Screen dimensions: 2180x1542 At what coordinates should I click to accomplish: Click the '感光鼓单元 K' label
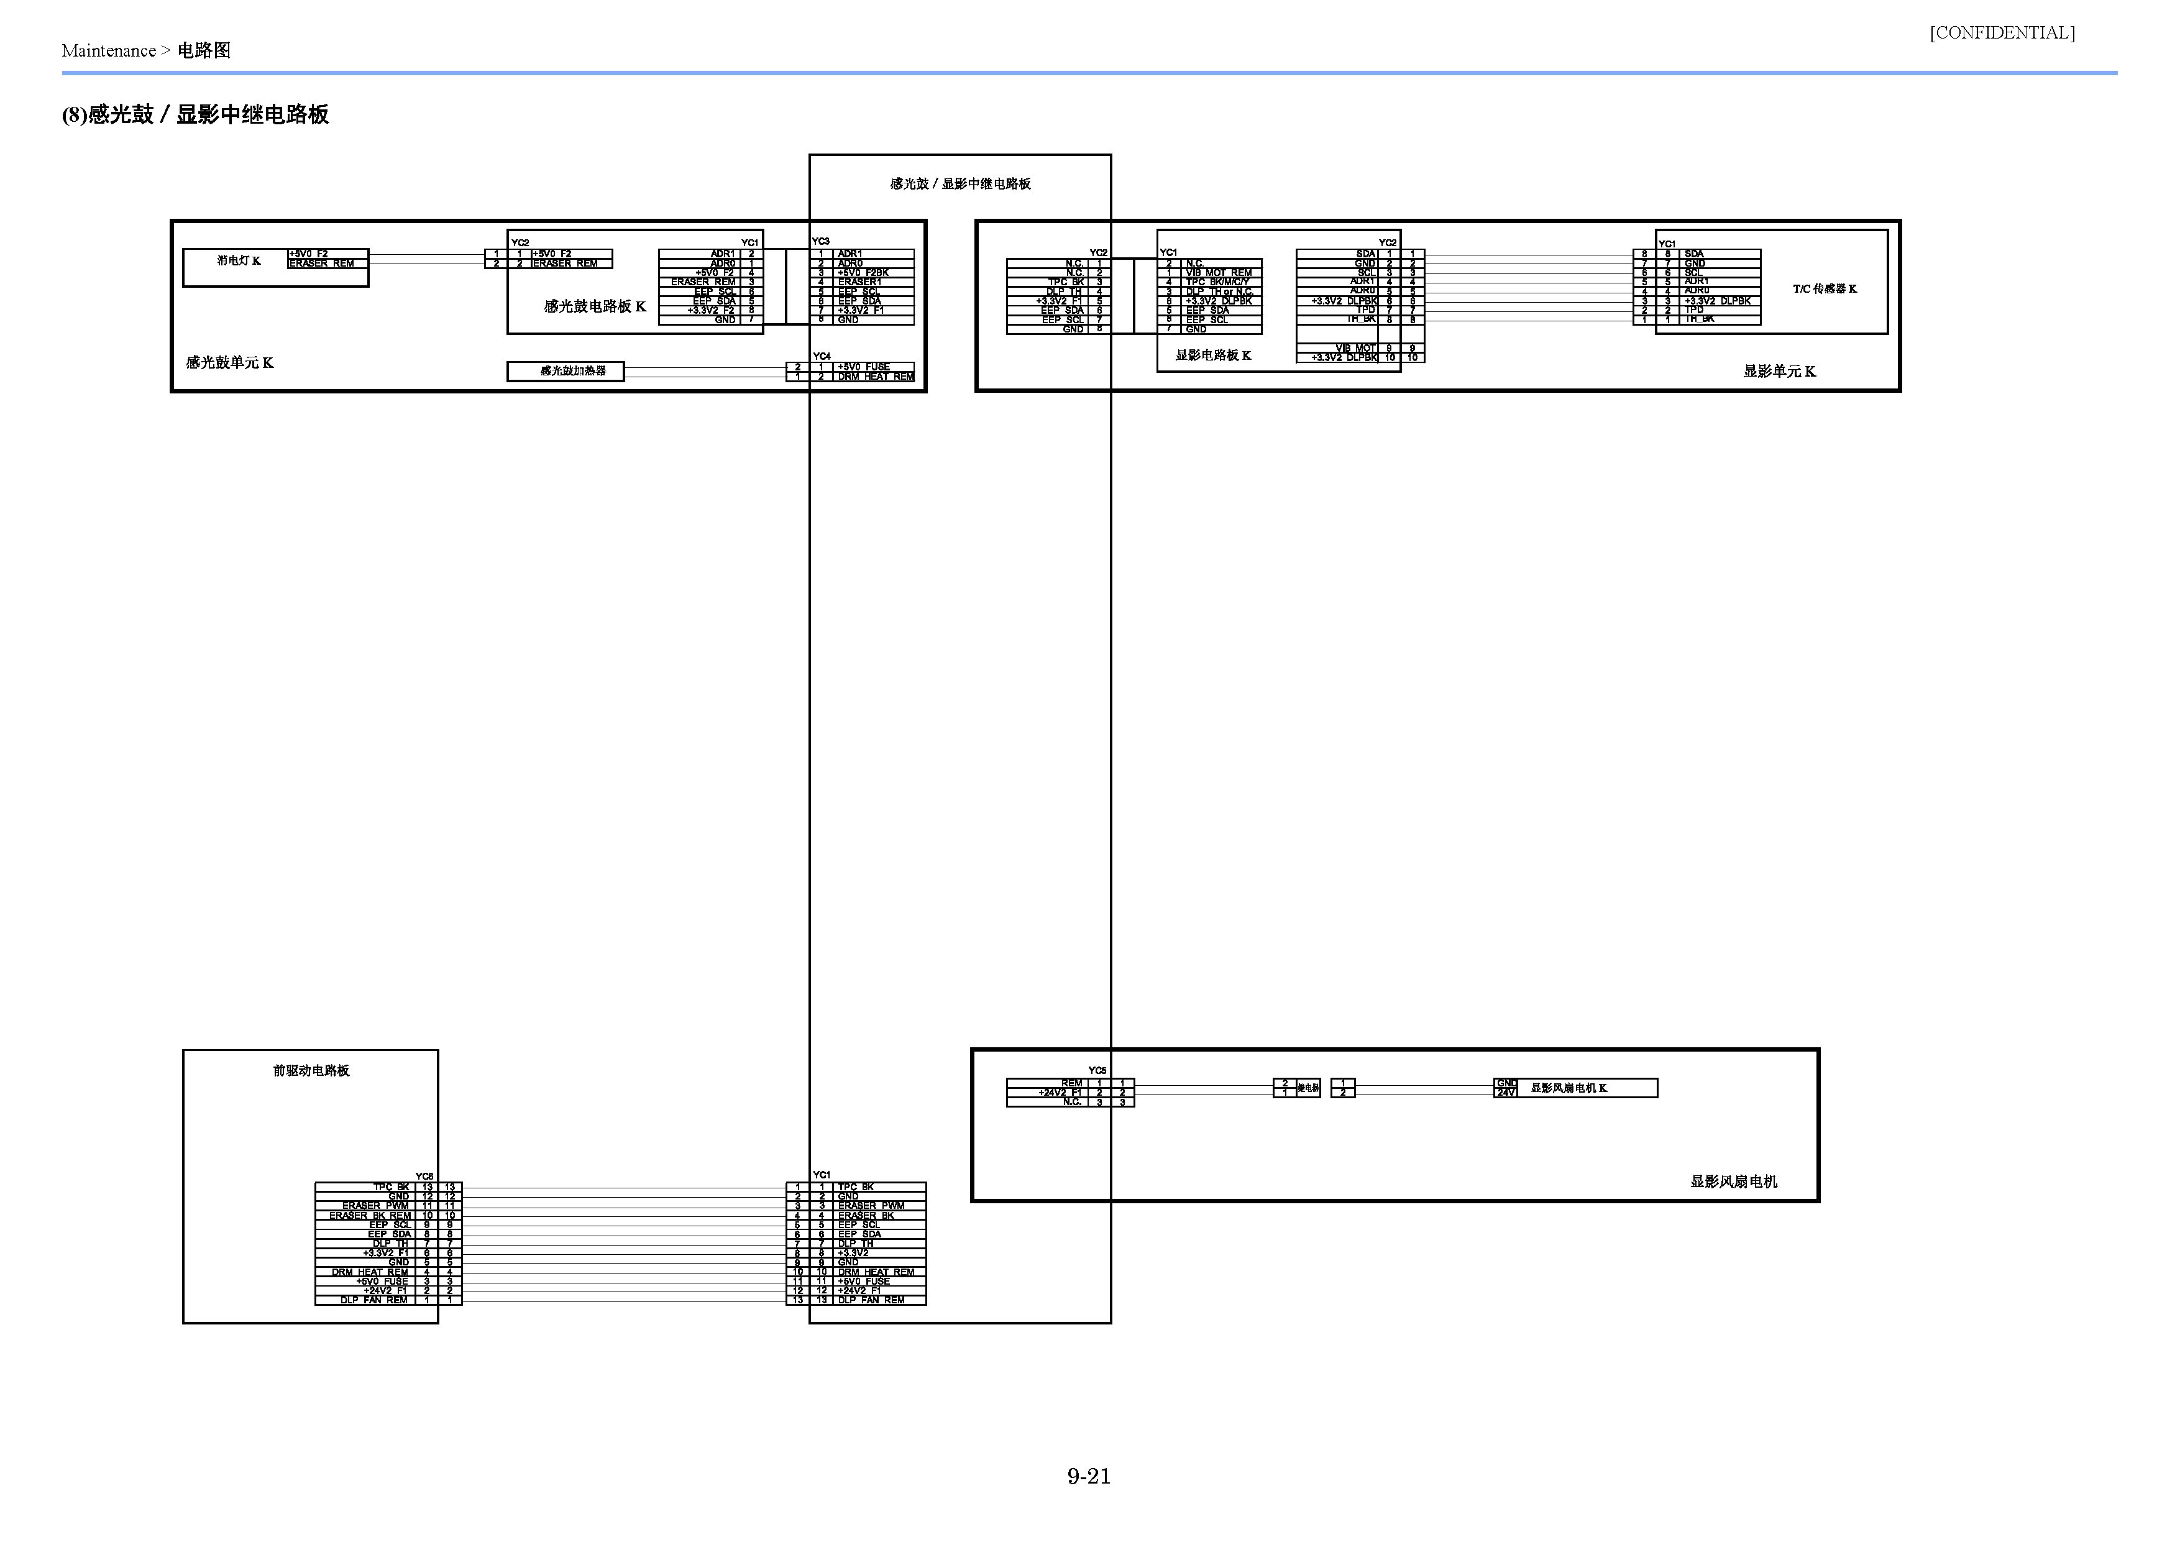pyautogui.click(x=230, y=362)
